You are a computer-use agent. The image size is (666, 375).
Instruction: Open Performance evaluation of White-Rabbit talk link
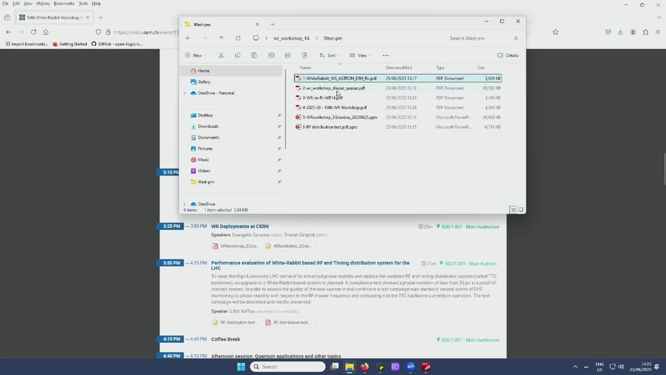(x=310, y=265)
